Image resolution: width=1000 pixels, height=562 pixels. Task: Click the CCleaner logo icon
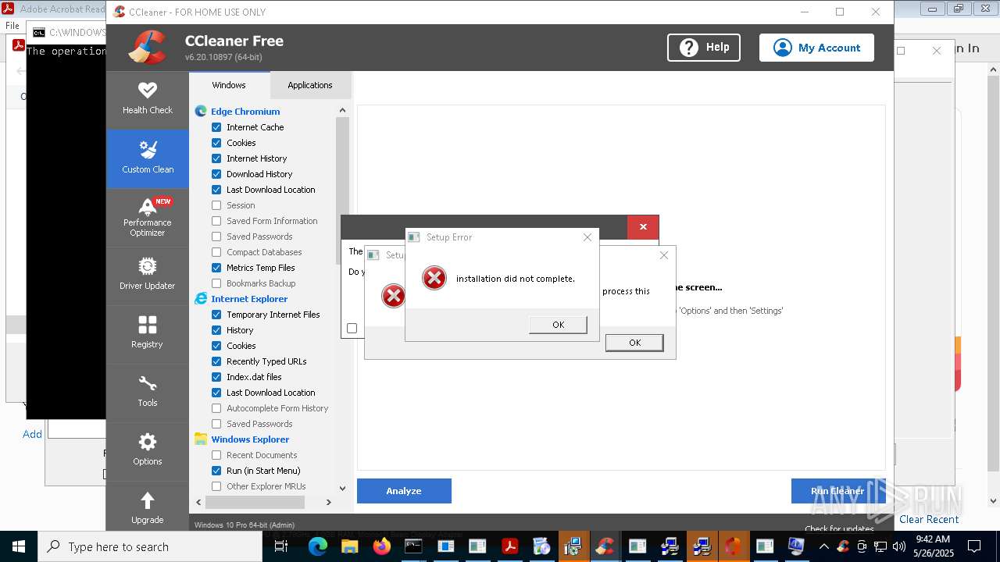[148, 47]
